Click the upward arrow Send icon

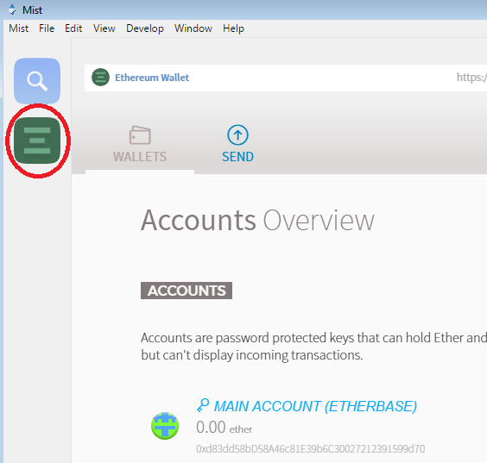click(x=237, y=135)
